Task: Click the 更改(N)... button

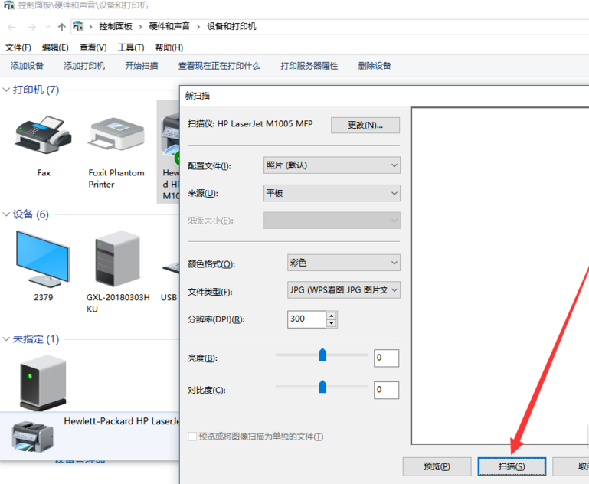Action: (x=365, y=125)
